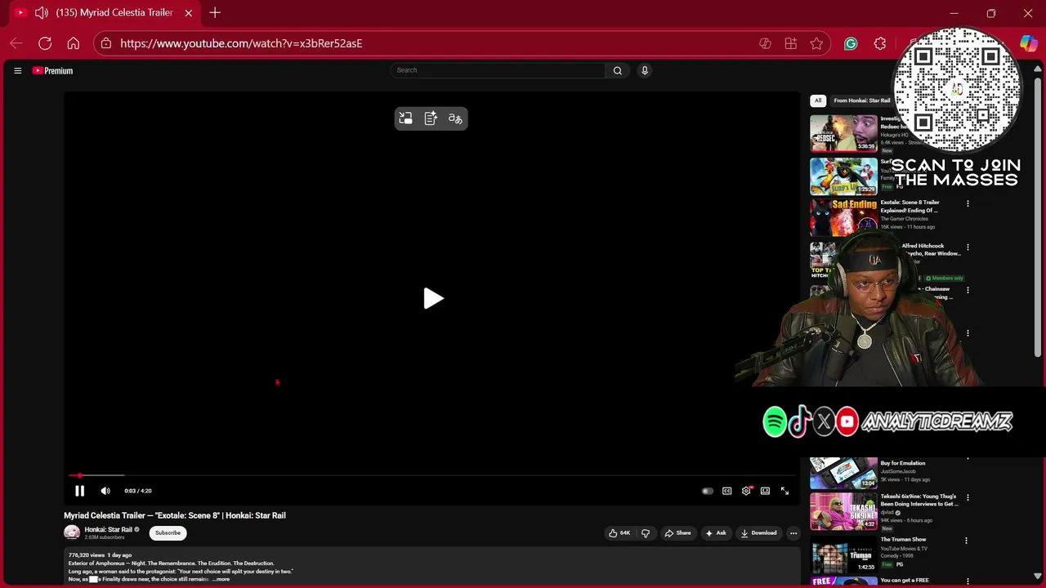Open the Surf's Up movie thumbnail
This screenshot has width=1046, height=588.
tap(843, 176)
